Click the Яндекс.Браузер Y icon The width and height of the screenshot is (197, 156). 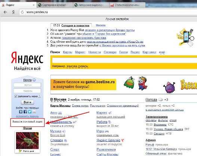pyautogui.click(x=123, y=140)
